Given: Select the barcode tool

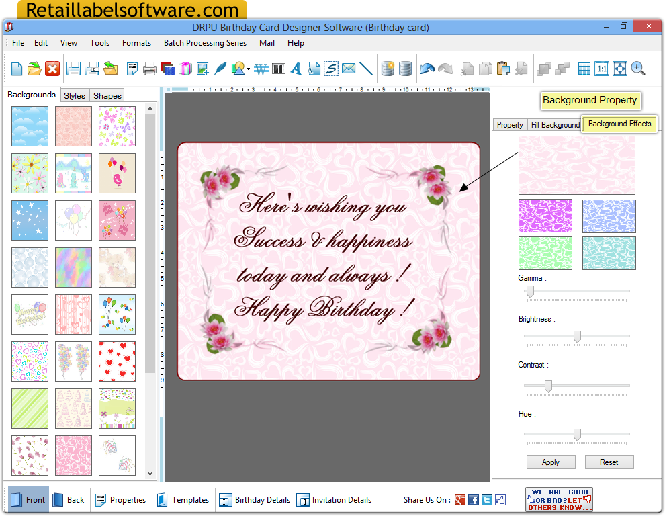Looking at the screenshot, I should pyautogui.click(x=278, y=69).
